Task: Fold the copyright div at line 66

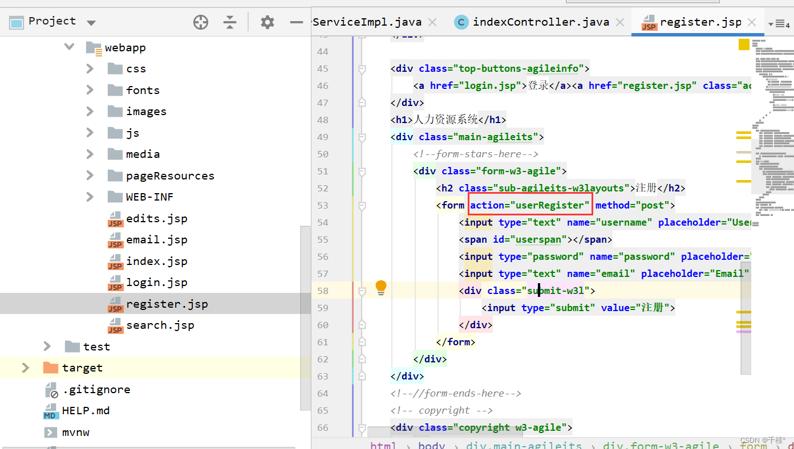Action: click(362, 427)
